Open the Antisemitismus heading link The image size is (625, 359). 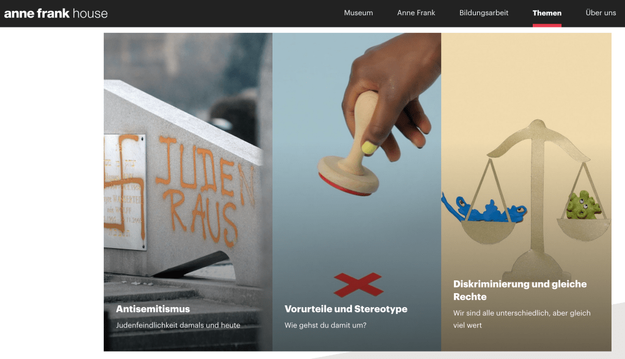(x=153, y=309)
